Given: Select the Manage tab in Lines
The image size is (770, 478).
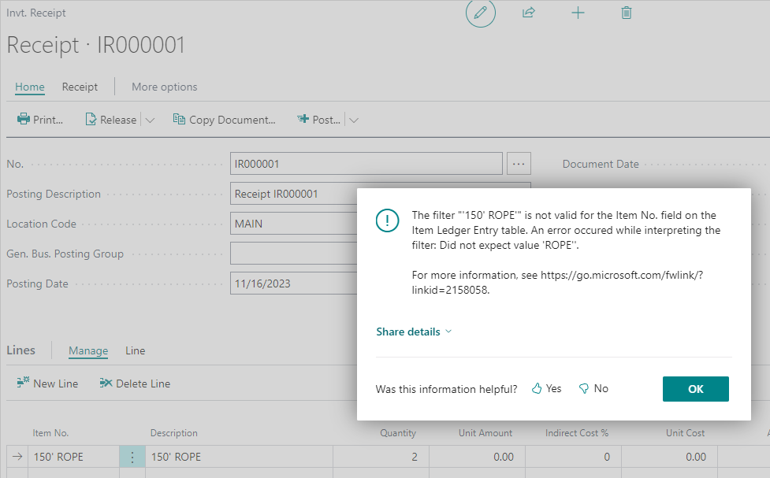Looking at the screenshot, I should coord(88,350).
